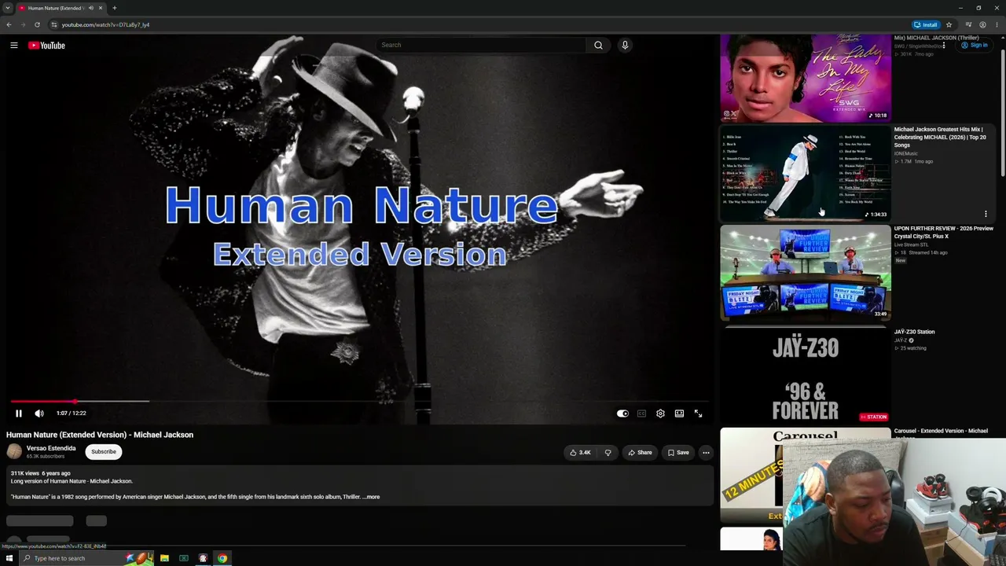The height and width of the screenshot is (566, 1006).
Task: Mute the tab via its speaker icon
Action: click(x=91, y=8)
